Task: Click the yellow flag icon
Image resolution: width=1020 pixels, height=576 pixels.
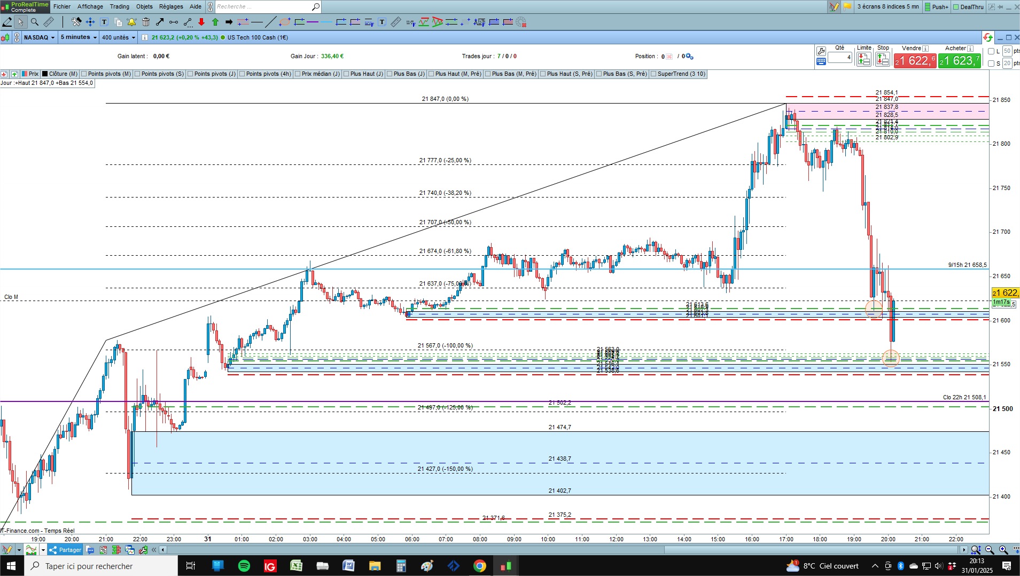Action: pos(847,7)
